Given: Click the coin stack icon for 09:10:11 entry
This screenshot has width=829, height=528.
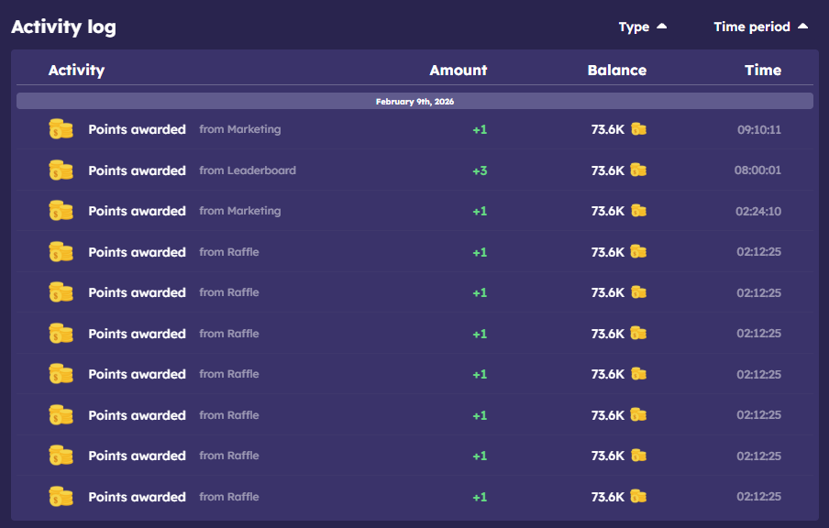Looking at the screenshot, I should 61,129.
